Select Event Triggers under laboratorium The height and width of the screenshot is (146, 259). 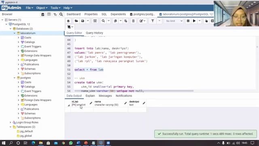(x=33, y=47)
